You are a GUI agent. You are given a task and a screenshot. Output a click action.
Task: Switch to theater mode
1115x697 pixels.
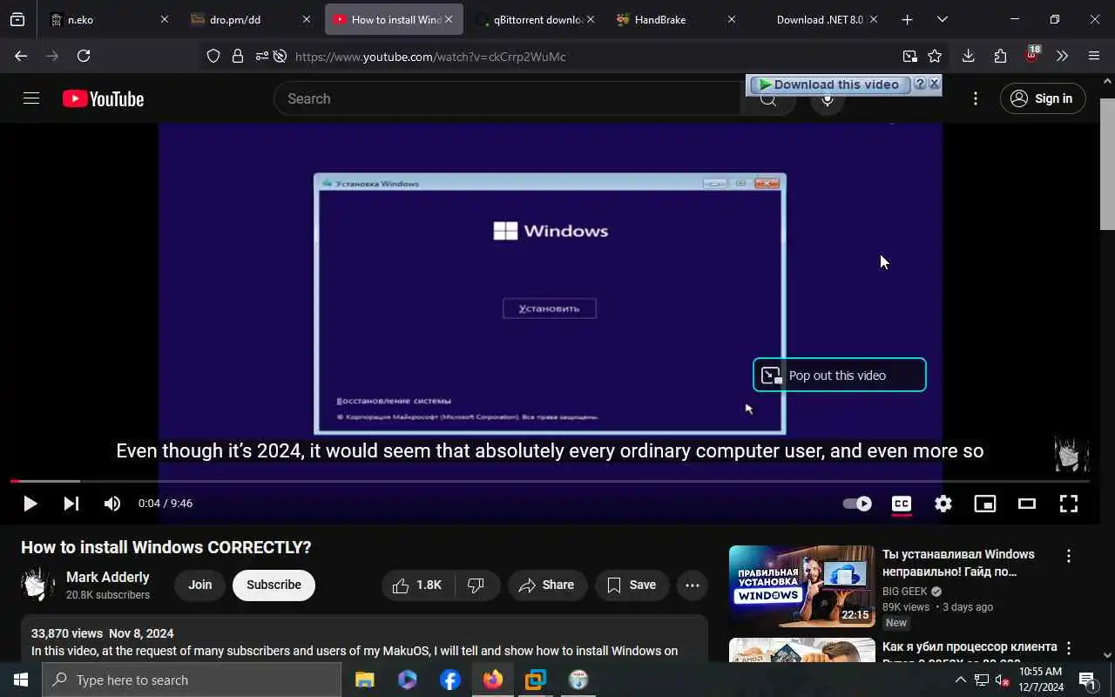click(x=1027, y=504)
